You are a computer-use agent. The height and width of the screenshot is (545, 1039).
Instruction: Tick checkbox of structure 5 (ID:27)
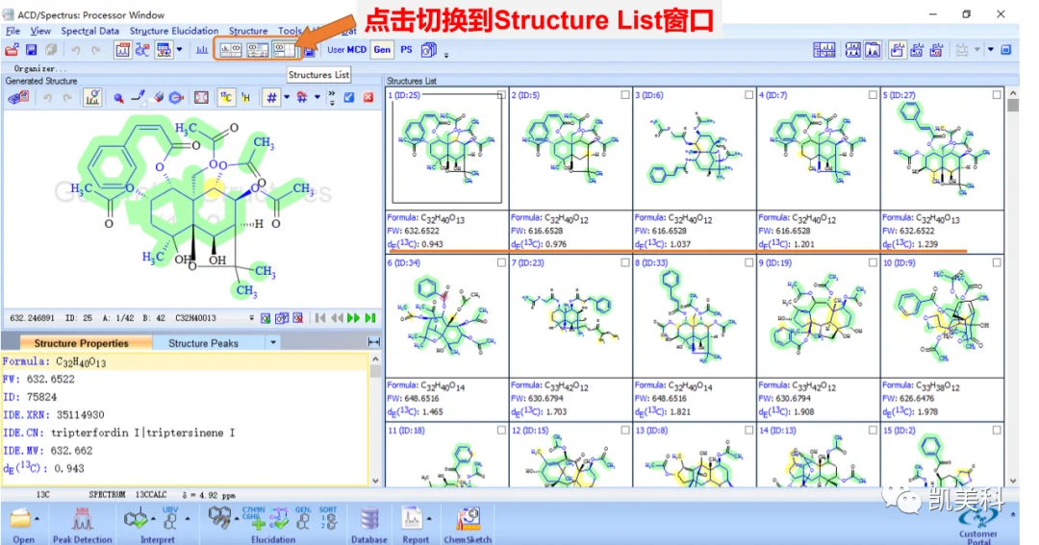(x=997, y=95)
